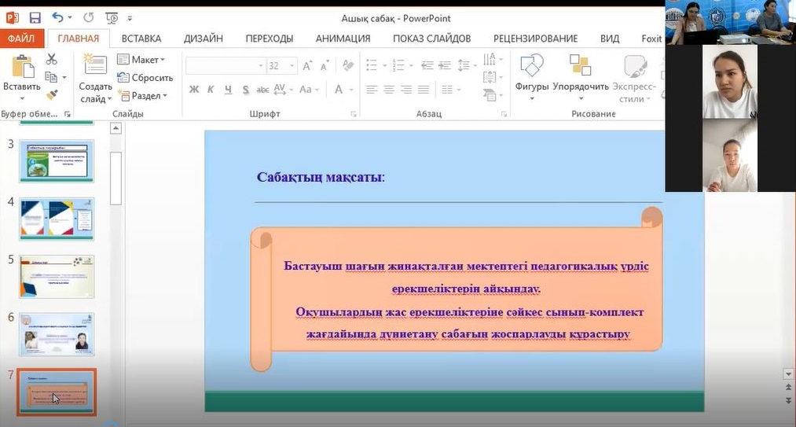The image size is (796, 427).
Task: Open the font size dropdown
Action: tap(300, 66)
